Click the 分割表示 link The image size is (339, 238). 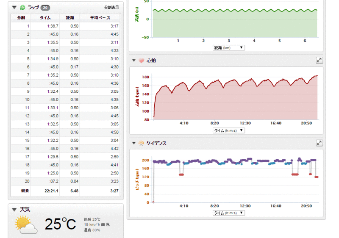(111, 8)
